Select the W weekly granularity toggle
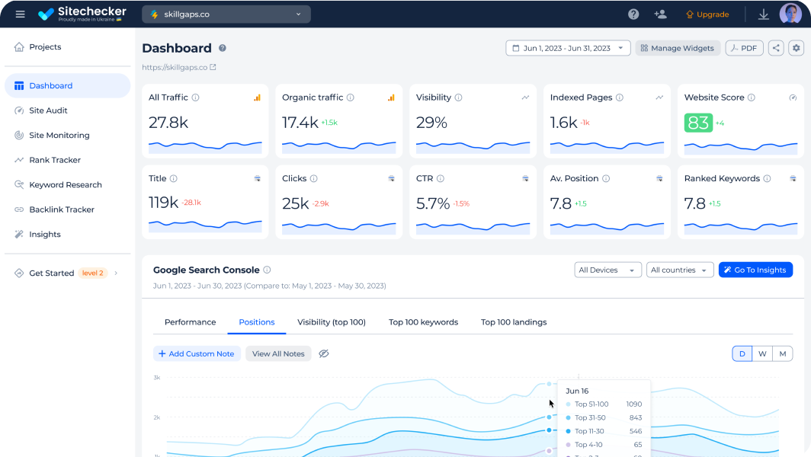Image resolution: width=811 pixels, height=457 pixels. click(762, 353)
